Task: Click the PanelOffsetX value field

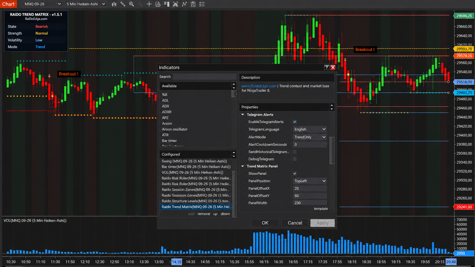Action: (x=310, y=188)
